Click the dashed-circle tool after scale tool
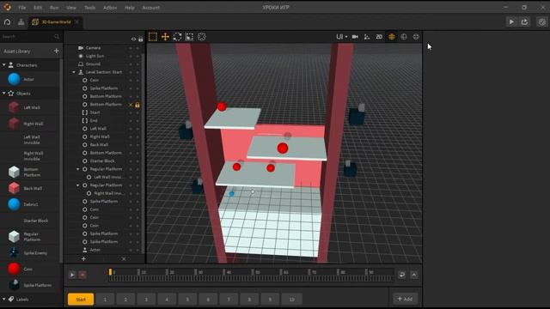This screenshot has width=550, height=309. (202, 37)
